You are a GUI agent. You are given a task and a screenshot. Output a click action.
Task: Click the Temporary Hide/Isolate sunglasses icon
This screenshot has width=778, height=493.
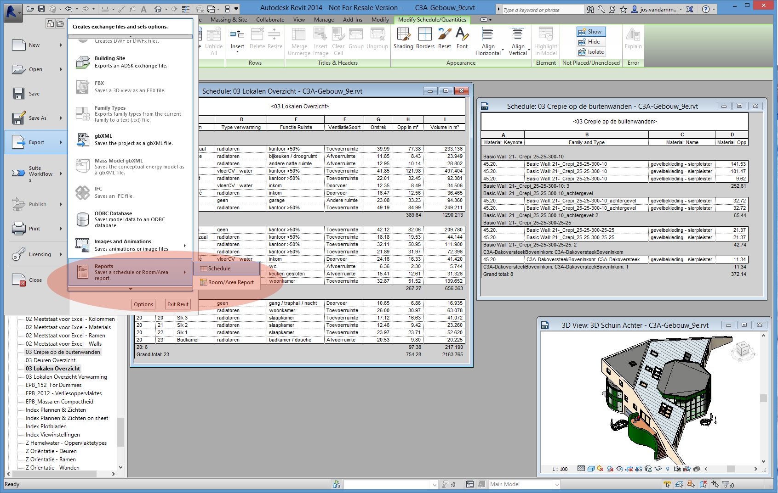pyautogui.click(x=658, y=469)
